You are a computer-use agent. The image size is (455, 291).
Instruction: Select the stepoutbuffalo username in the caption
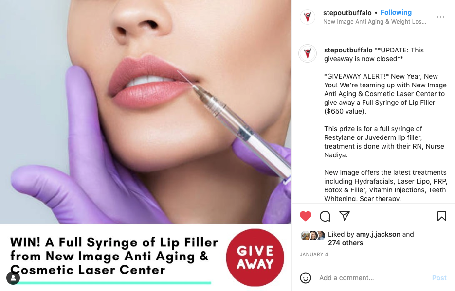pyautogui.click(x=348, y=50)
